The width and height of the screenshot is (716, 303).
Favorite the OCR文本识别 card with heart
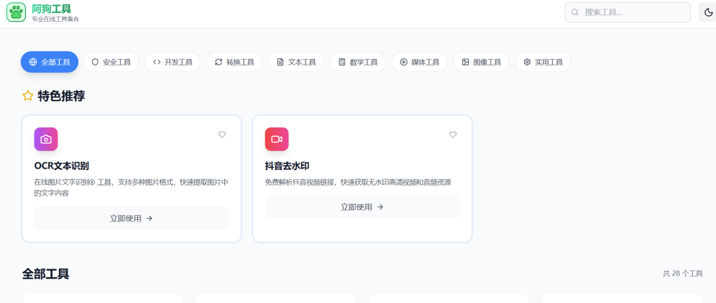[222, 134]
